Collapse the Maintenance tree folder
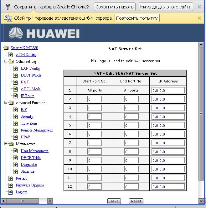The height and width of the screenshot is (208, 206). click(x=6, y=144)
